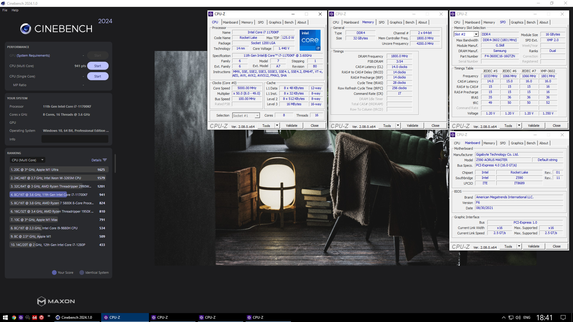Screen dimensions: 573x322
Task: Click CPU-Z title icon in Memory window
Action: (x=332, y=14)
